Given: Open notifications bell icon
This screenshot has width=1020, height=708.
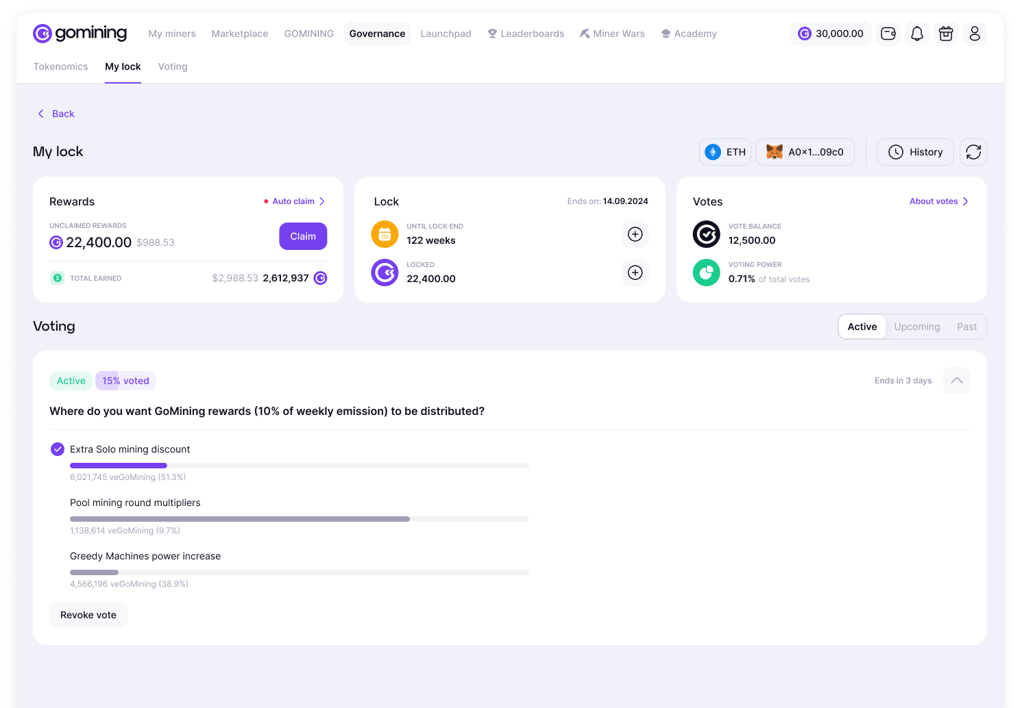Looking at the screenshot, I should coord(917,34).
